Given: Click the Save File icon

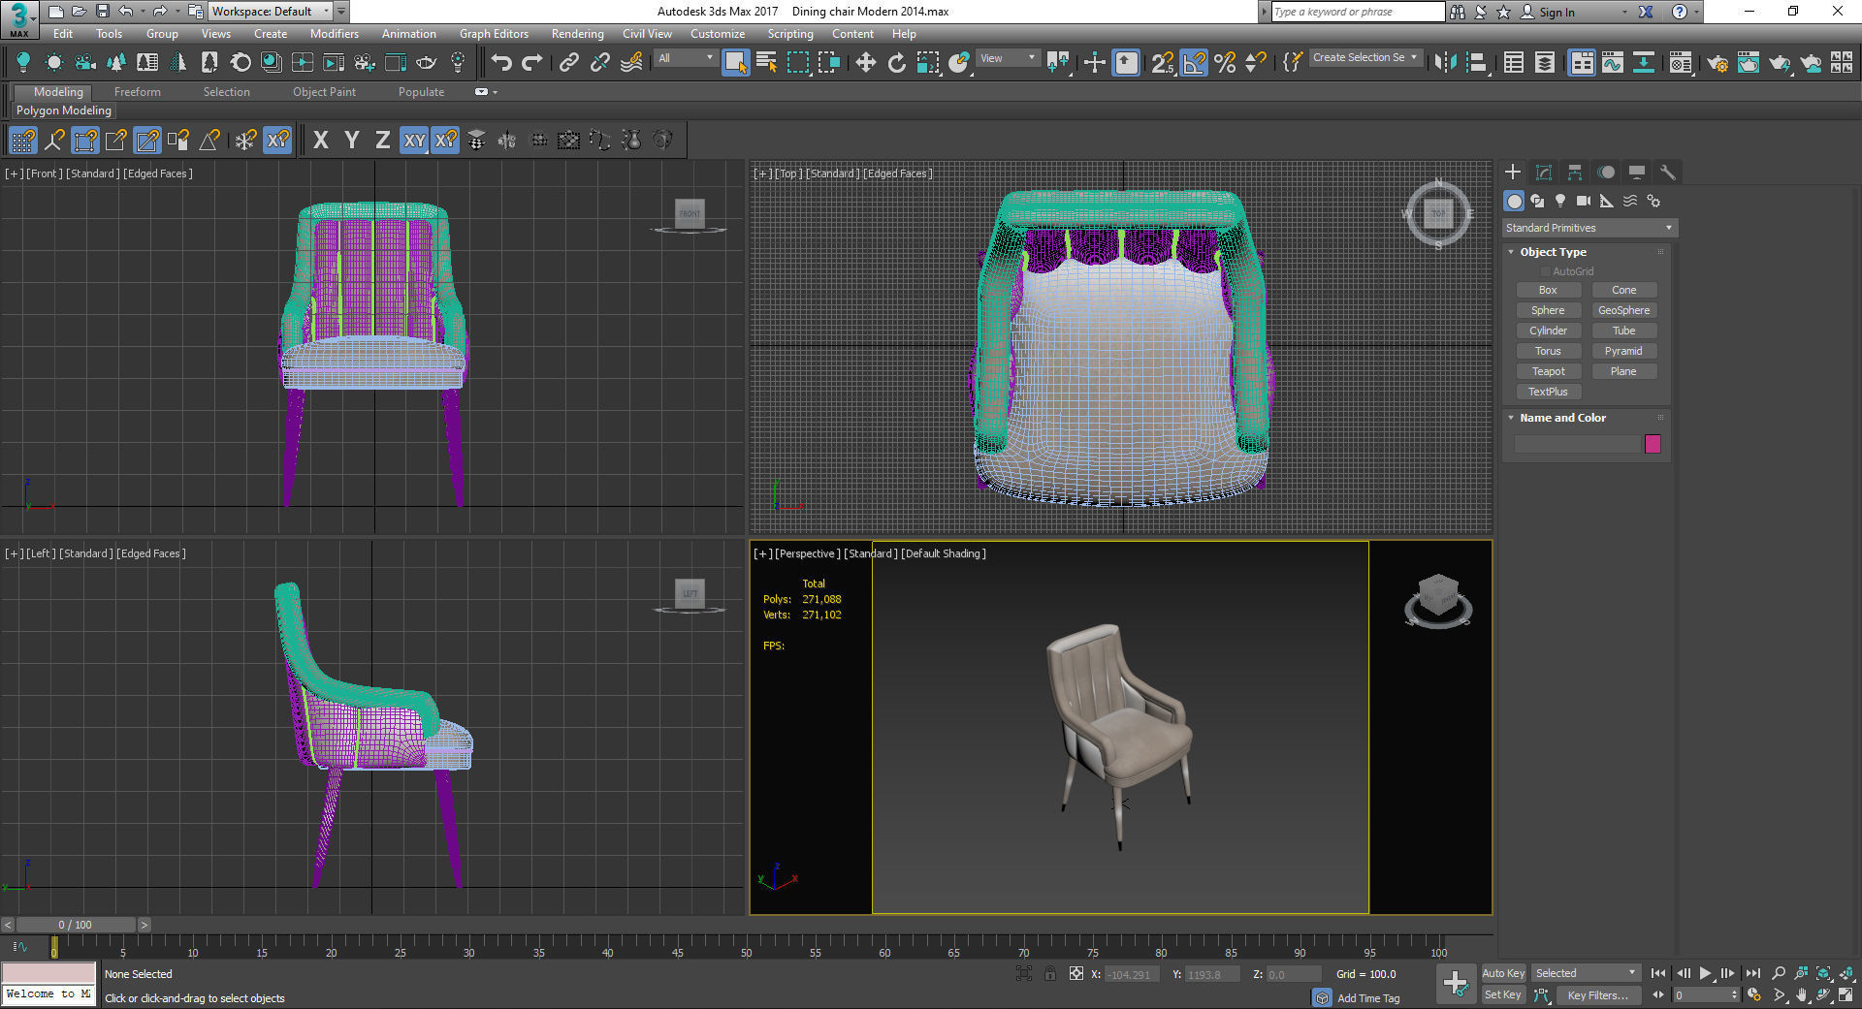Looking at the screenshot, I should click(x=102, y=12).
